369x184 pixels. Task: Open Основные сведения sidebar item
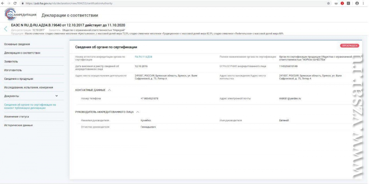click(17, 44)
